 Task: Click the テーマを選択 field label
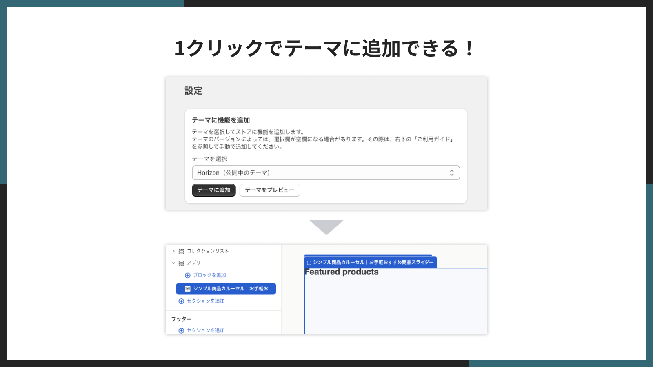pyautogui.click(x=210, y=159)
